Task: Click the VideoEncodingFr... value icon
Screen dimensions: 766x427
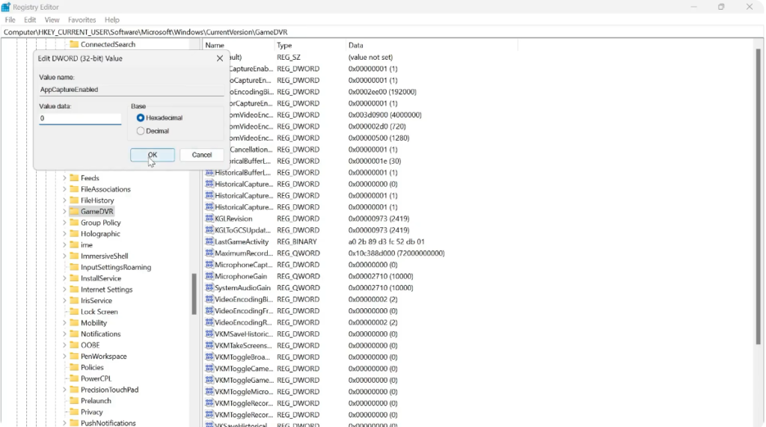Action: (x=209, y=311)
